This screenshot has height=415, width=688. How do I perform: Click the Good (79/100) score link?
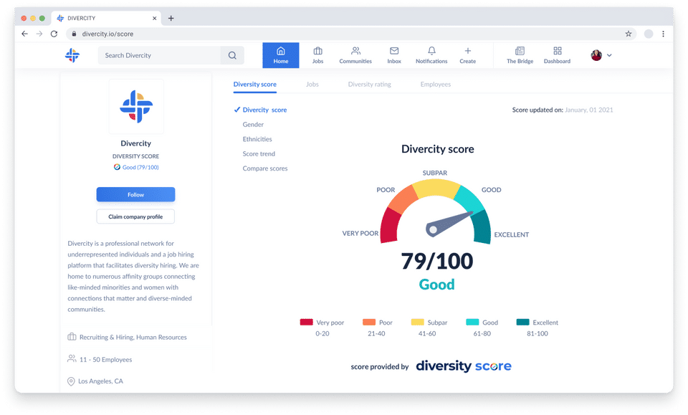click(x=140, y=167)
